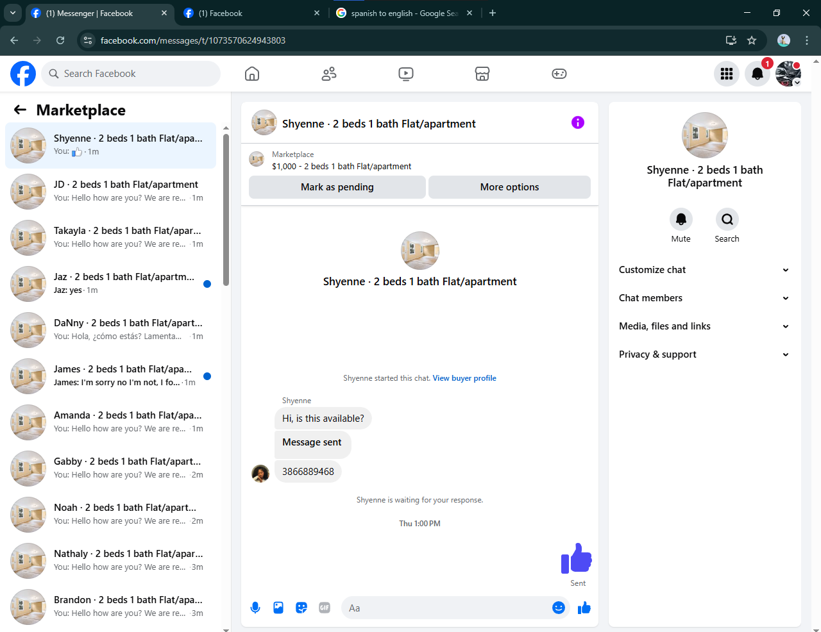The image size is (821, 632).
Task: Open the Friends icon in top navigation
Action: (329, 74)
